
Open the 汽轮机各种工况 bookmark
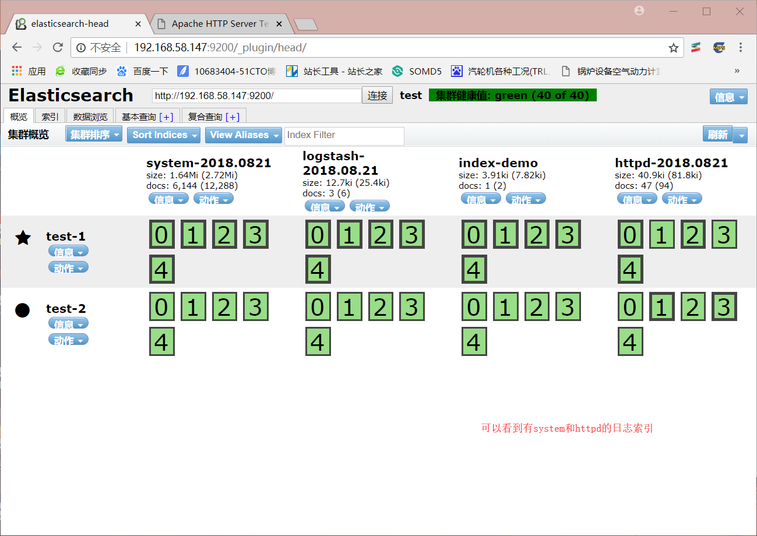(501, 71)
